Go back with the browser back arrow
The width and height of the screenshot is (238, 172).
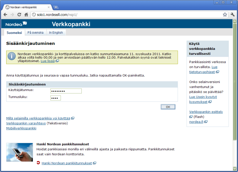pyautogui.click(x=5, y=15)
